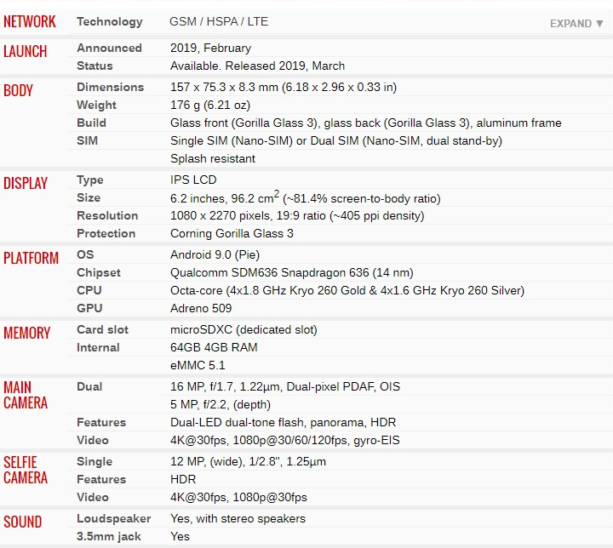Click the Internal memory label

(98, 347)
